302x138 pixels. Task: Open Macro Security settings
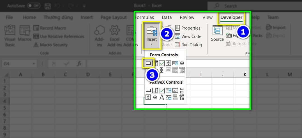(x=50, y=45)
